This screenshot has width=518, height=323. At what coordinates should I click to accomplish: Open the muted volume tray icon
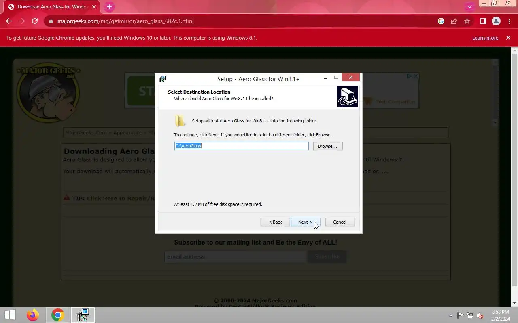point(480,315)
